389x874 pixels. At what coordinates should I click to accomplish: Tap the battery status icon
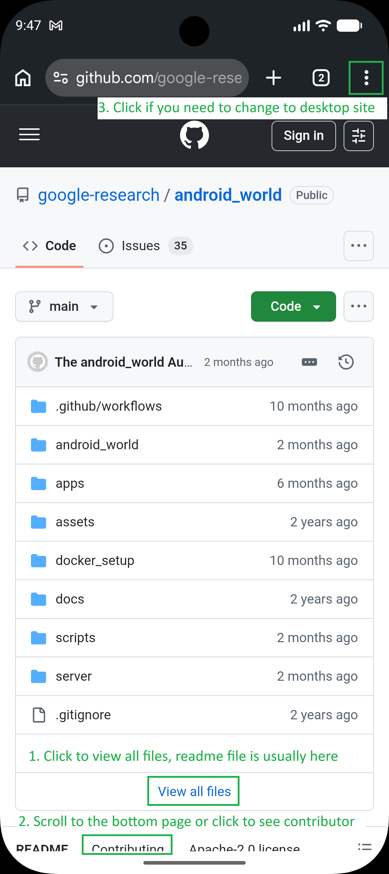pos(349,26)
